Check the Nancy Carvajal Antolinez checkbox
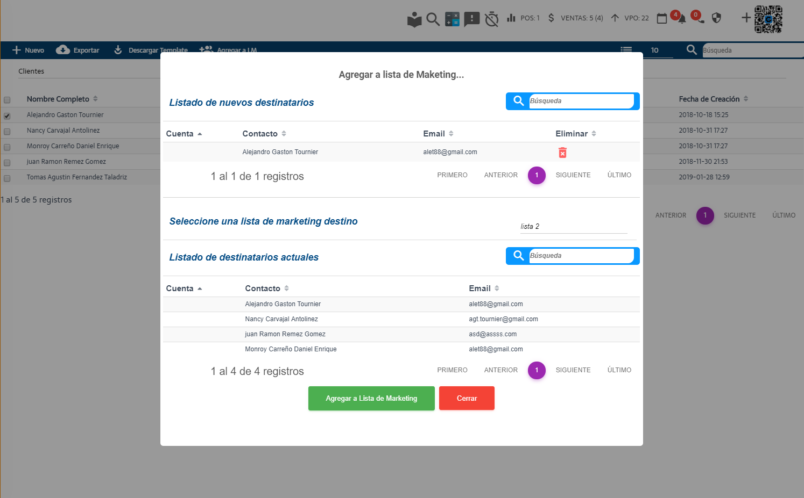The image size is (804, 498). [7, 132]
